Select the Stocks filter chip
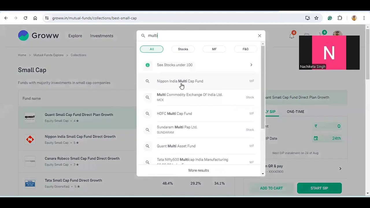Viewport: 370px width, 208px height. [183, 49]
